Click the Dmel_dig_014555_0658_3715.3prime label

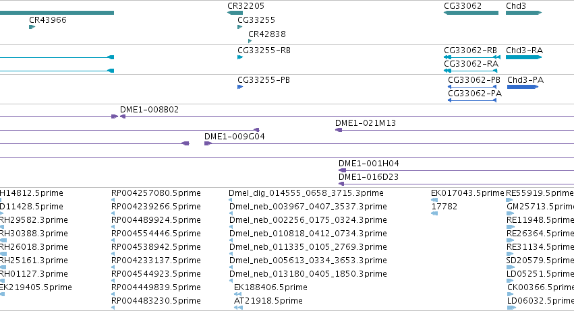click(x=306, y=193)
